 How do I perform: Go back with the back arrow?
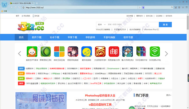[x=12, y=8]
